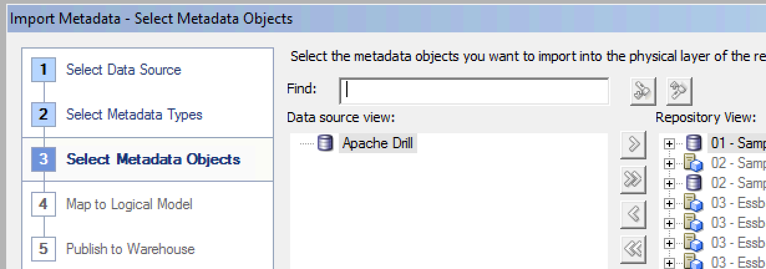Select the Apache Drill tree item
Image resolution: width=766 pixels, height=269 pixels.
(x=377, y=144)
